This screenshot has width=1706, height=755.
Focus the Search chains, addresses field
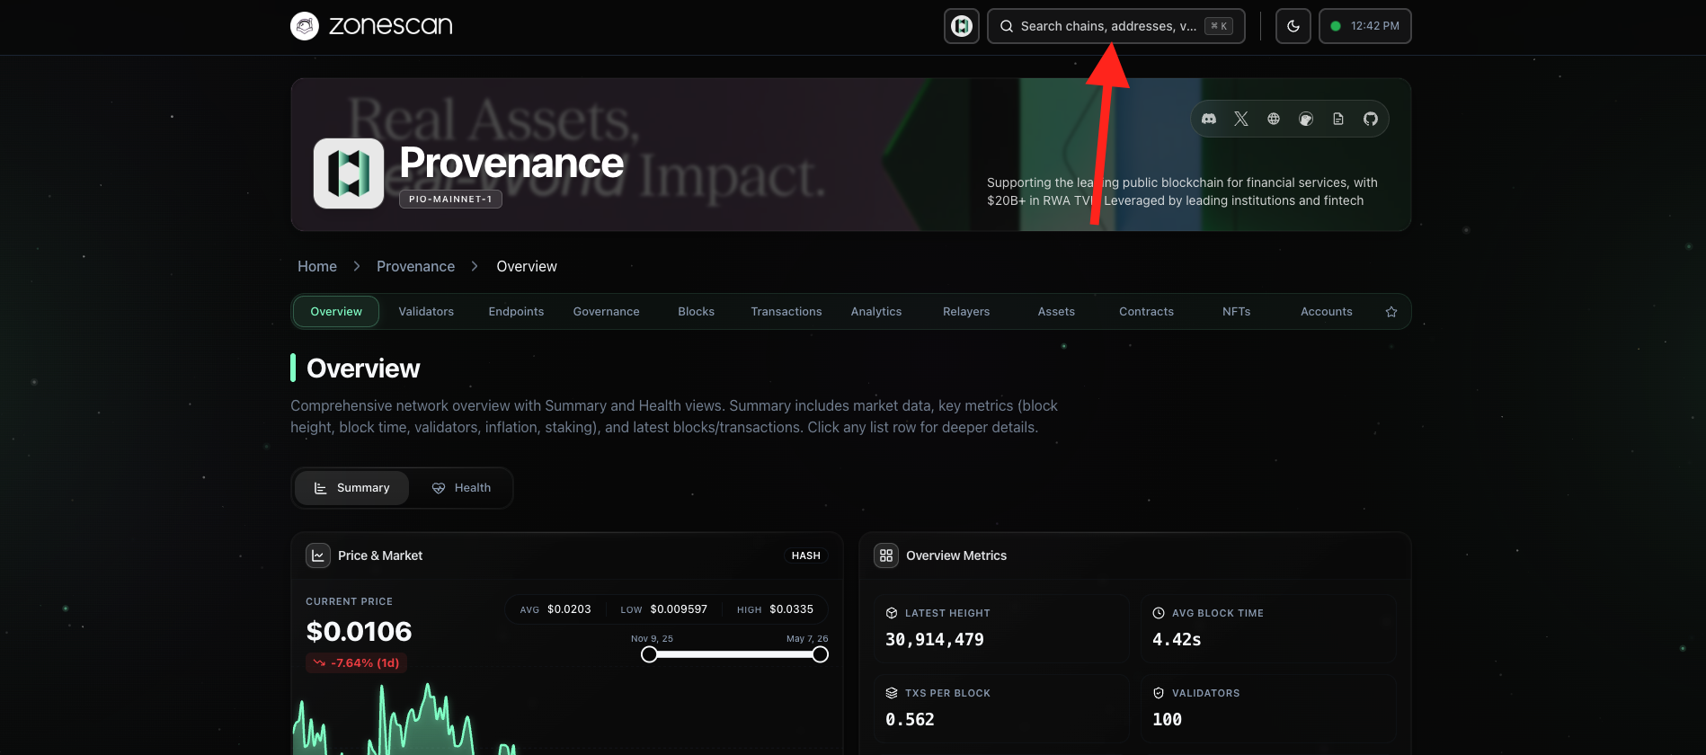pyautogui.click(x=1116, y=26)
